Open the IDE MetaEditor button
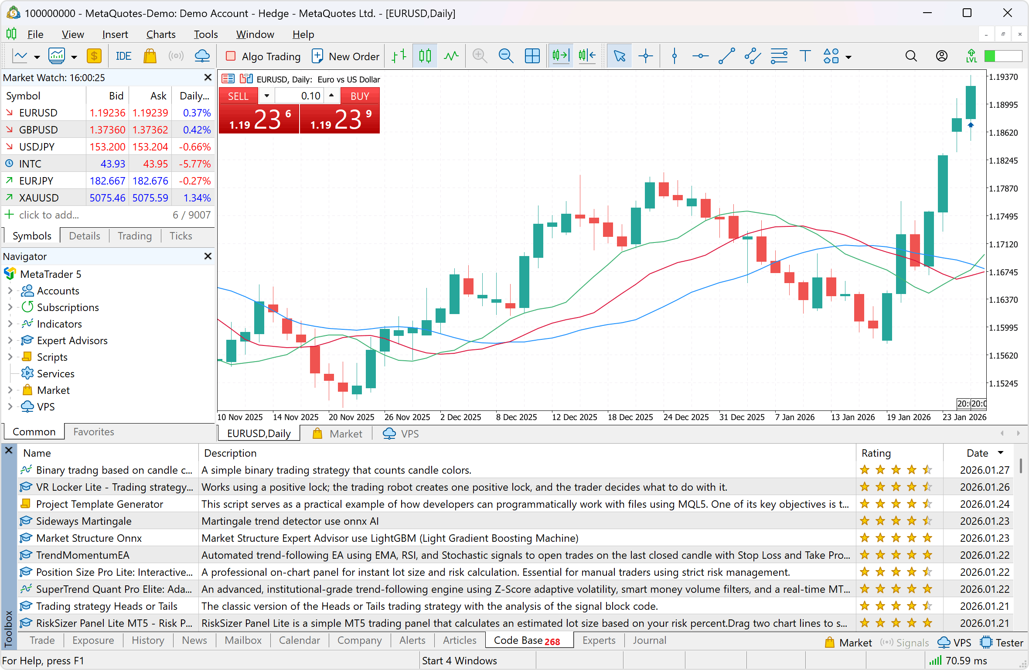This screenshot has height=670, width=1029. (x=123, y=56)
